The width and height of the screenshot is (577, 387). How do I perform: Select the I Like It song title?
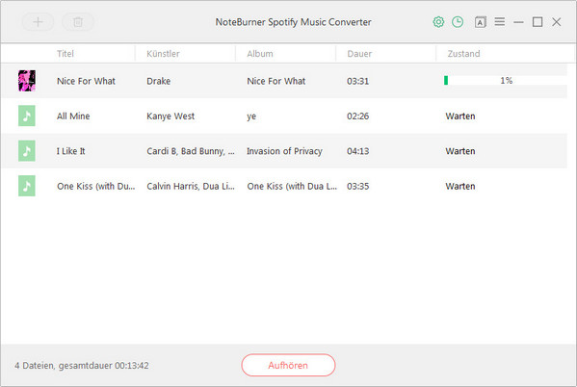coord(70,151)
